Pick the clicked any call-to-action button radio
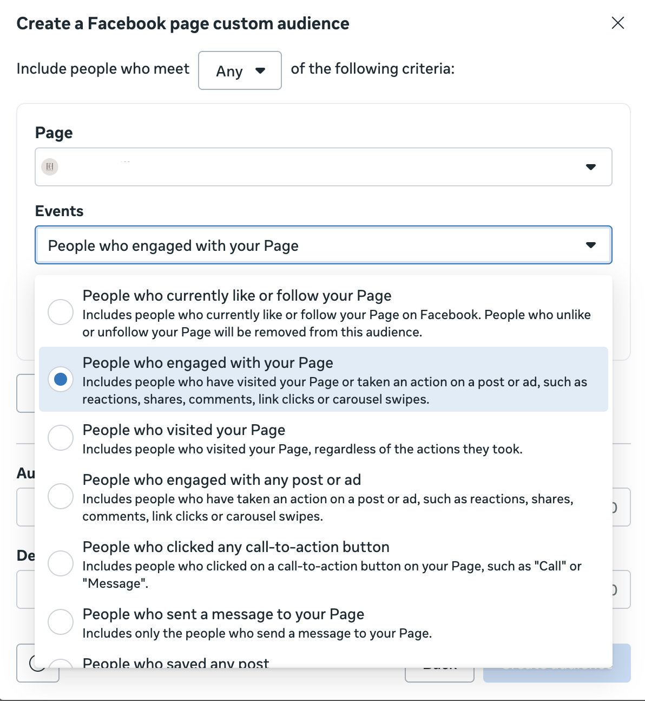The image size is (645, 701). coord(61,563)
